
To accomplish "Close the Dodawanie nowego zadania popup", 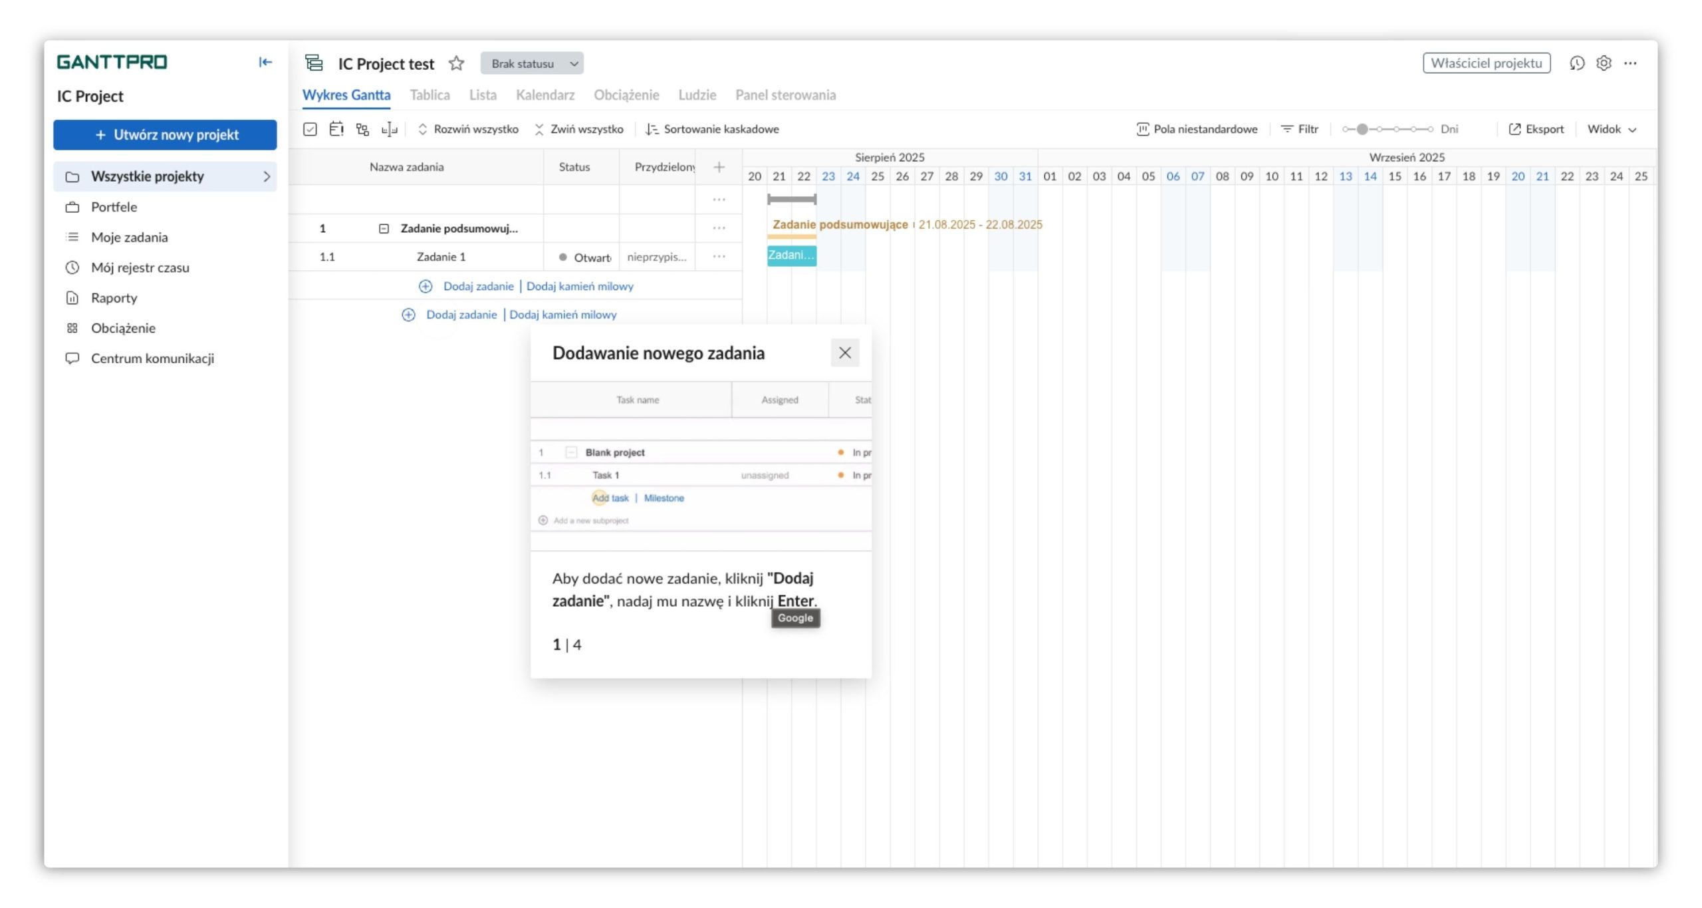I will pyautogui.click(x=844, y=353).
